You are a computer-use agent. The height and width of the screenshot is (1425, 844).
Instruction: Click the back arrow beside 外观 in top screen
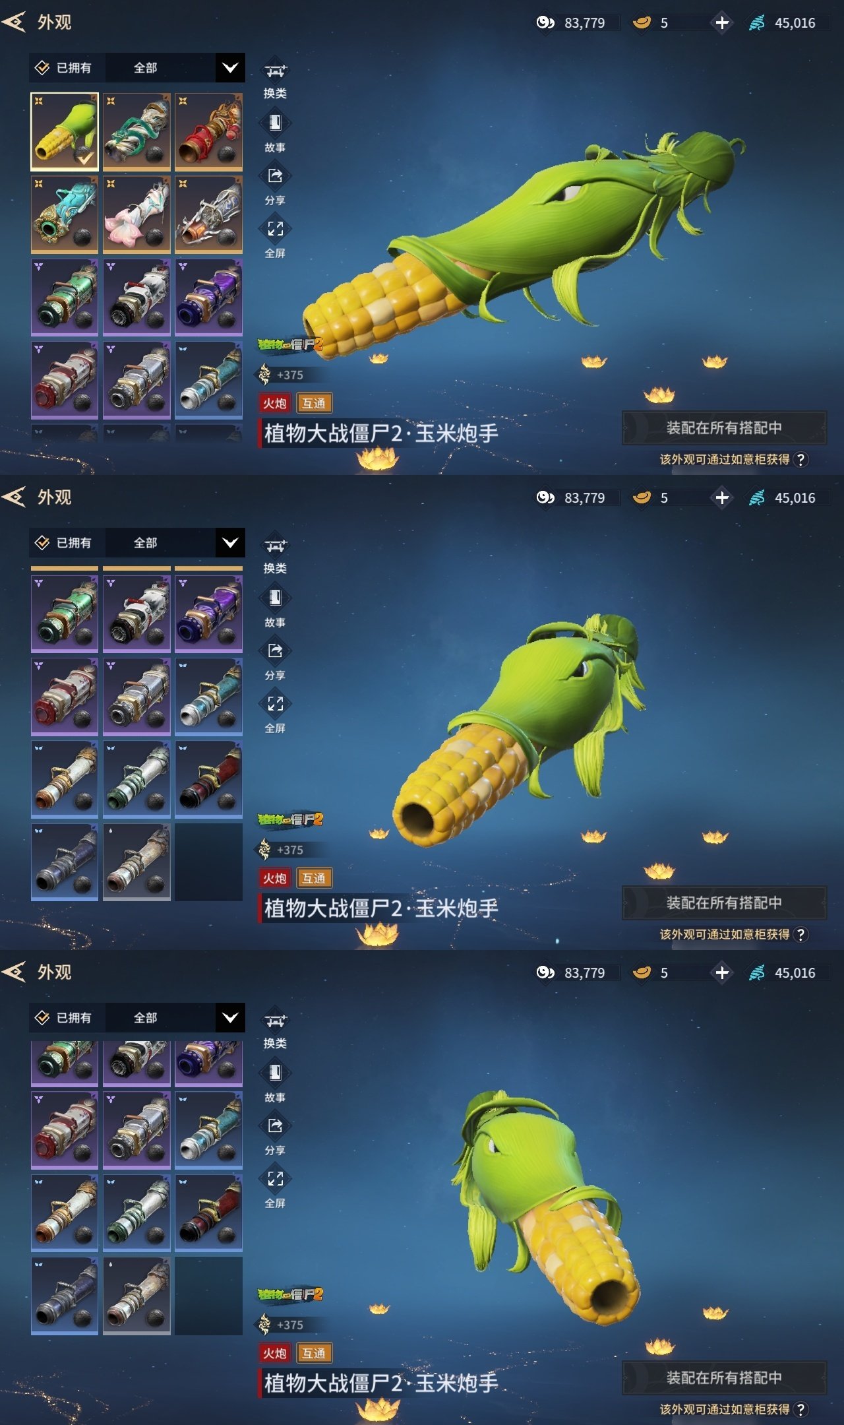coord(15,22)
